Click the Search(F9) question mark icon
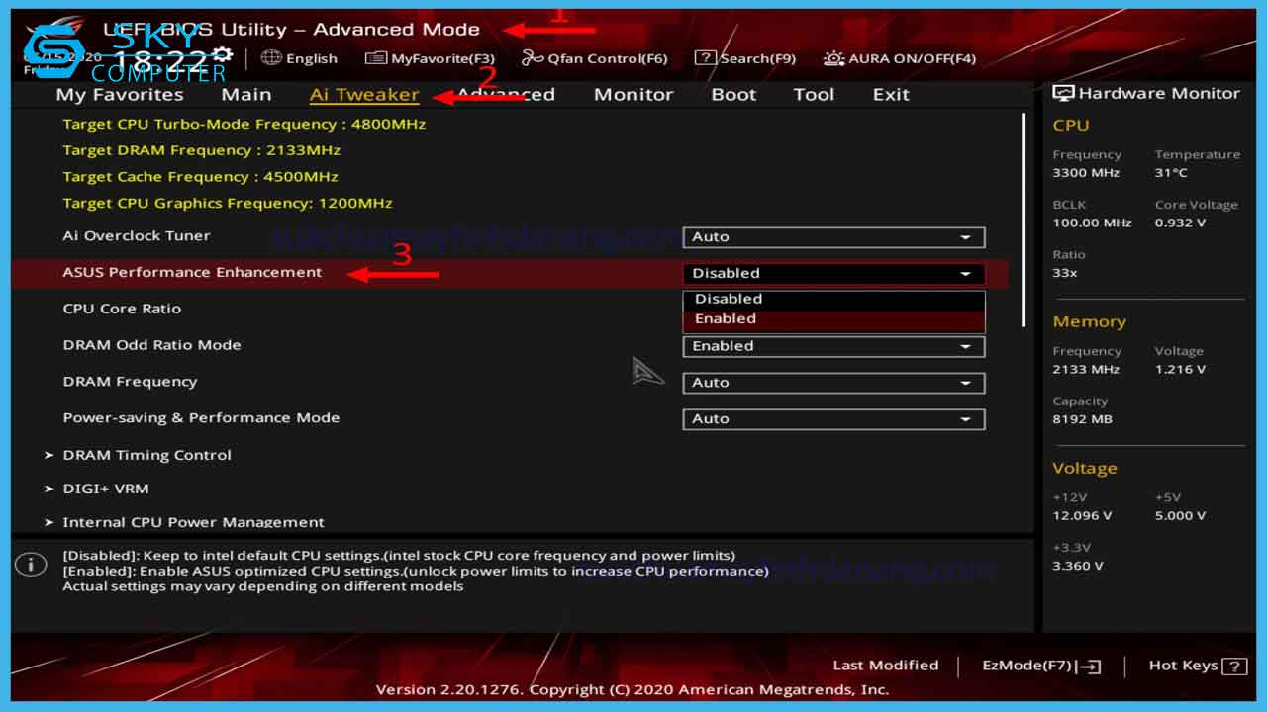This screenshot has height=712, width=1267. pos(705,58)
